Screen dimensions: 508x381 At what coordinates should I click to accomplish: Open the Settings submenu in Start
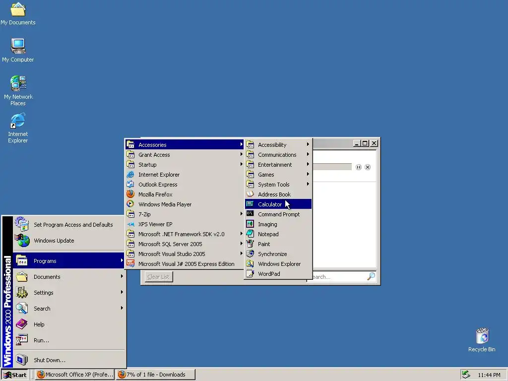[x=69, y=293]
